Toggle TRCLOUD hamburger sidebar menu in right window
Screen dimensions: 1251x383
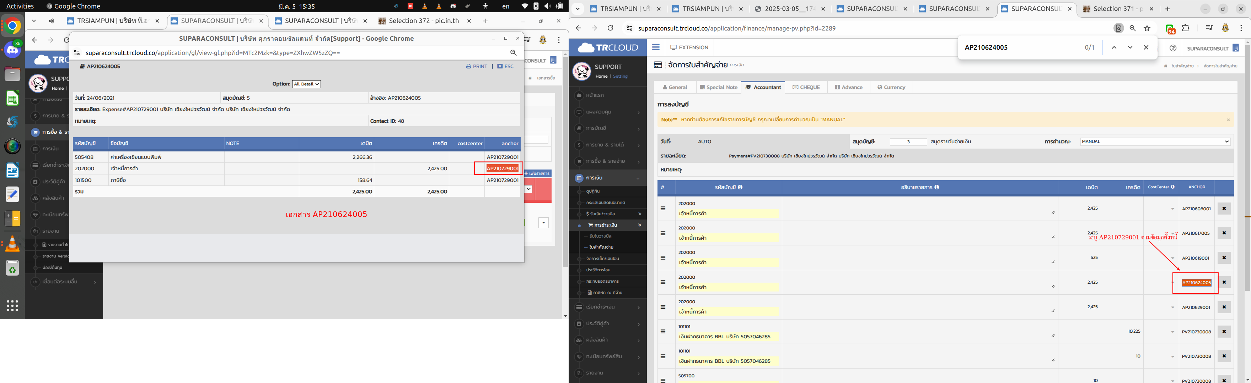tap(656, 47)
